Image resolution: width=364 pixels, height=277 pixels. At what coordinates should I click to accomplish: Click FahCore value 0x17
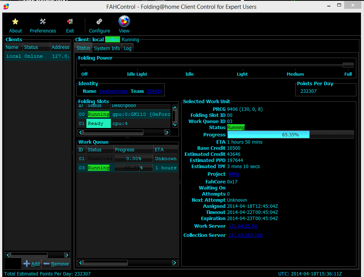232,181
